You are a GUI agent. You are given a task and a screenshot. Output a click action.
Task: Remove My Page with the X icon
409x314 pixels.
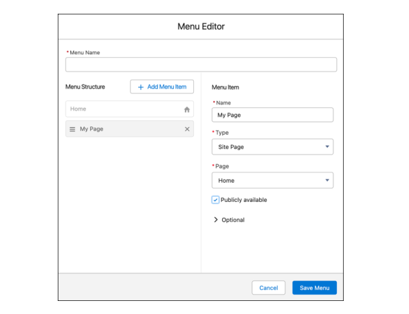point(187,129)
